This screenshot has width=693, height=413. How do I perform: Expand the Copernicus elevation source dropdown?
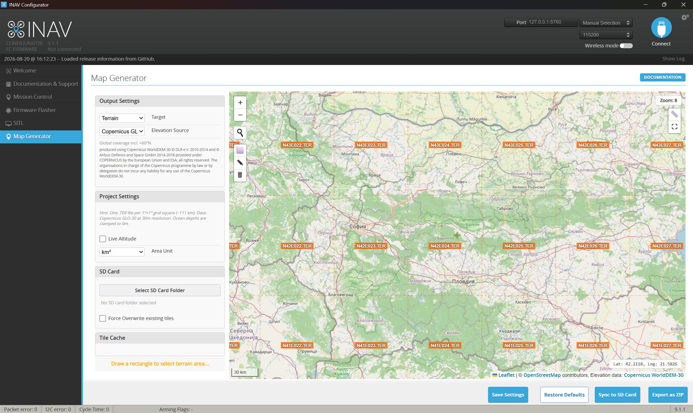tap(122, 132)
